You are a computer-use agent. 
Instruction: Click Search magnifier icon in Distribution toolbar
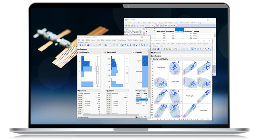[106, 45]
